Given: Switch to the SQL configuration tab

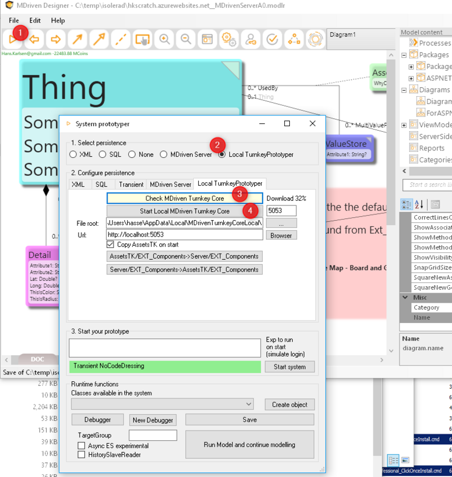Looking at the screenshot, I should coord(103,184).
